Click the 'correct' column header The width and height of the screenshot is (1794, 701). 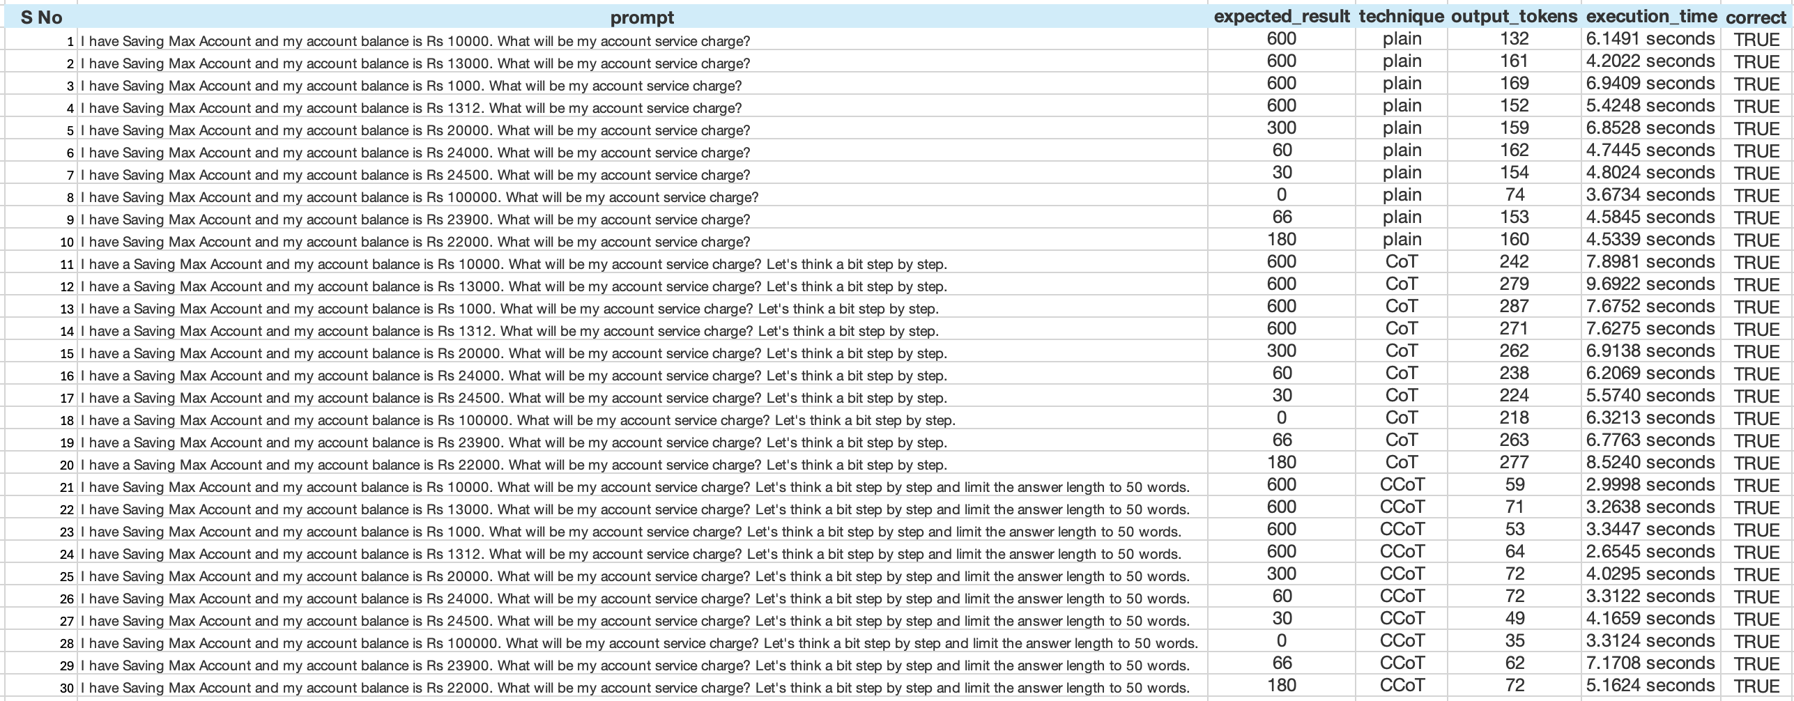[1756, 17]
